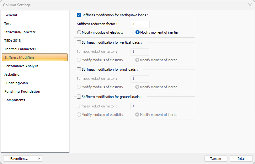Click the earthquake stiffness reduction factor field
The height and width of the screenshot is (164, 255).
point(140,24)
